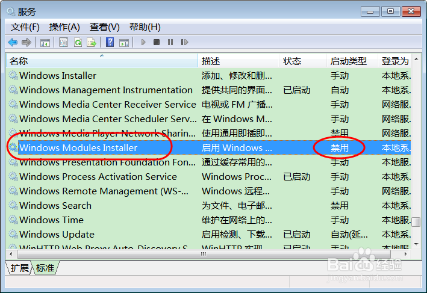Click the vertical scrollbar down arrow

tap(416, 244)
